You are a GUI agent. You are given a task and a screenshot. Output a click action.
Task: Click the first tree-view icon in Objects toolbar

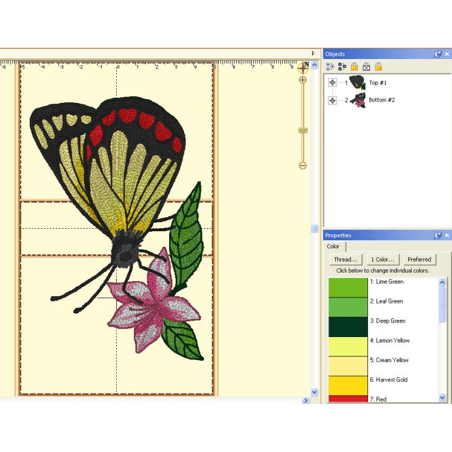click(330, 67)
